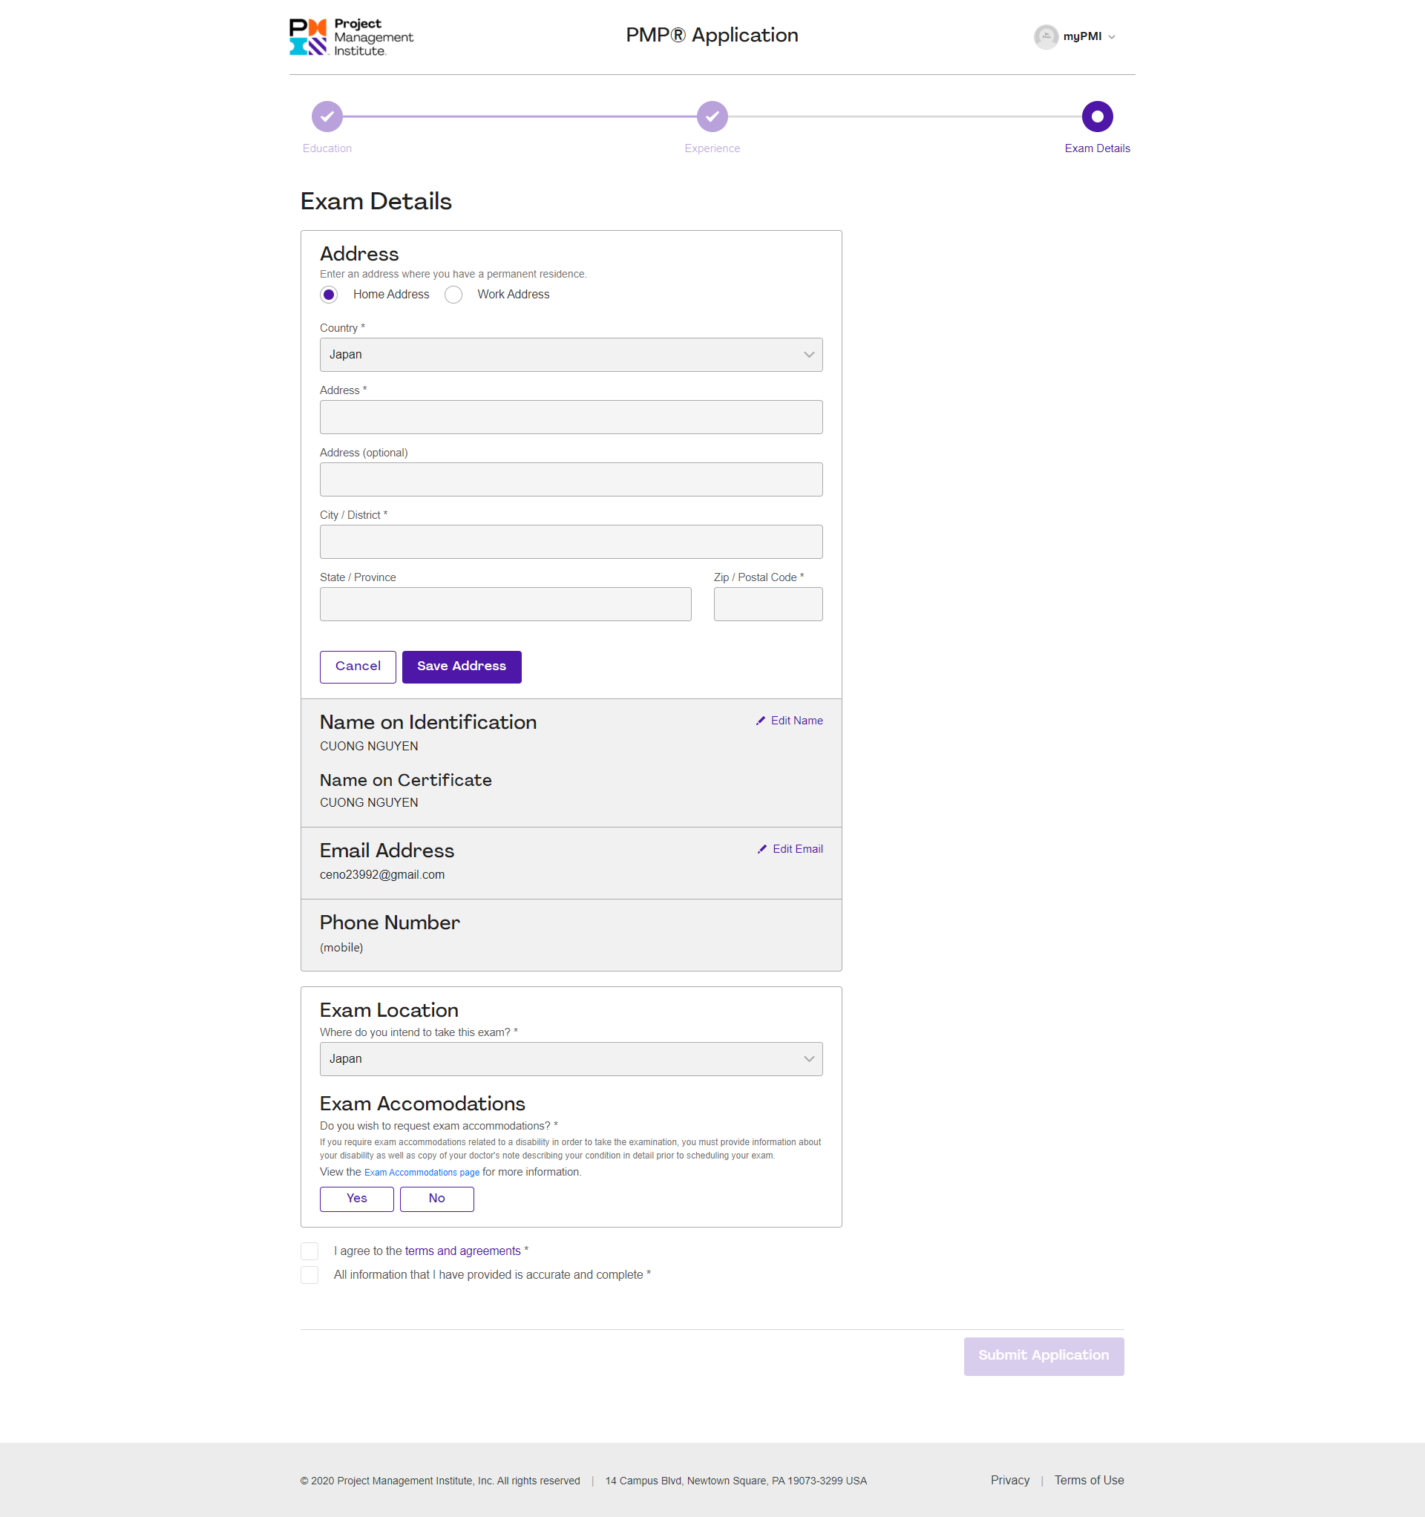
Task: Click the pencil icon beside Edit Email
Action: (761, 848)
